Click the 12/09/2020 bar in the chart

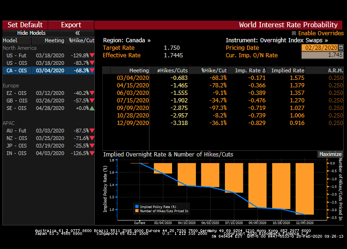[305, 189]
